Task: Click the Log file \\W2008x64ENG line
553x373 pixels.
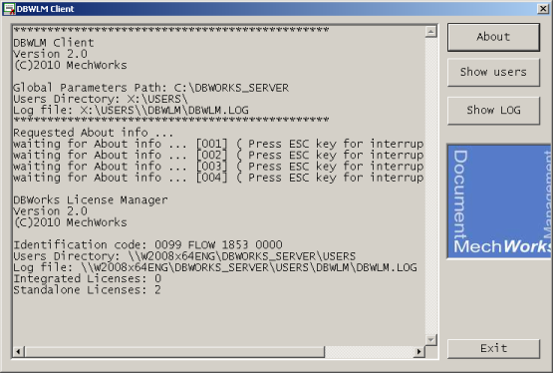Action: pos(215,267)
